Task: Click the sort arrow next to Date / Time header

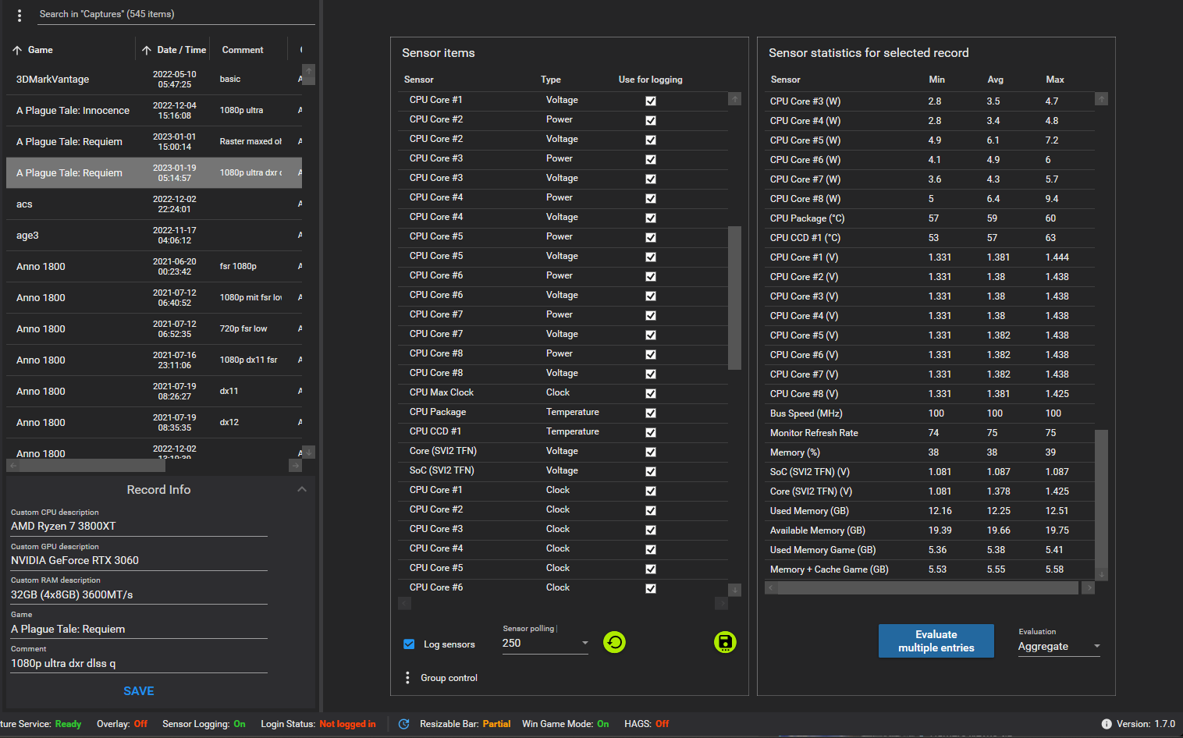Action: coord(147,50)
